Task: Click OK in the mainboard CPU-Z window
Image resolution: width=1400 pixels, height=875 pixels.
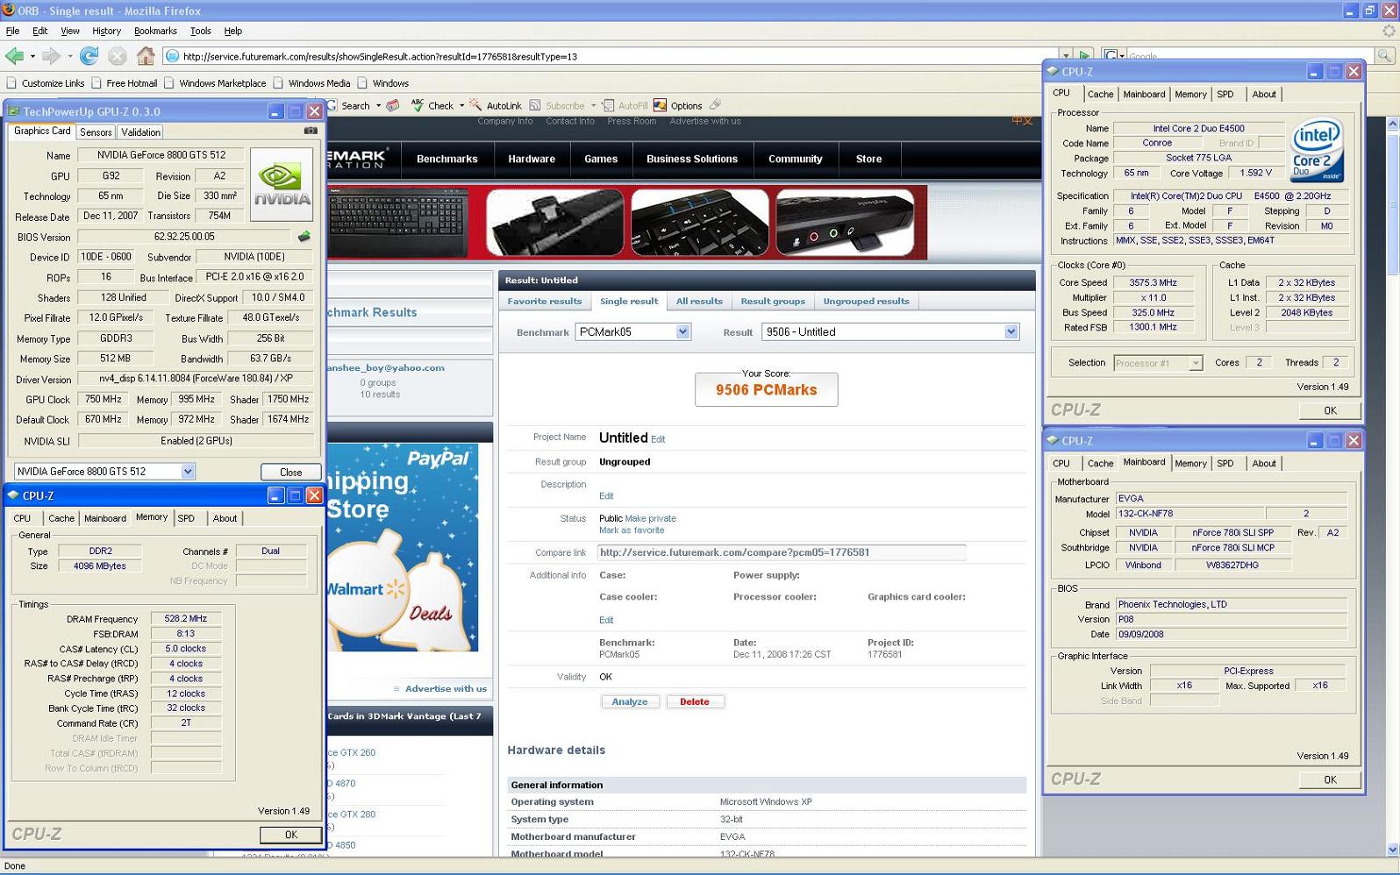Action: click(1330, 779)
